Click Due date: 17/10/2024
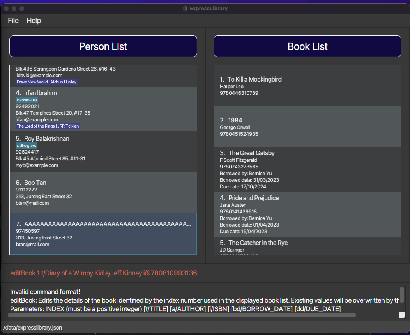This screenshot has width=410, height=335. [x=243, y=186]
